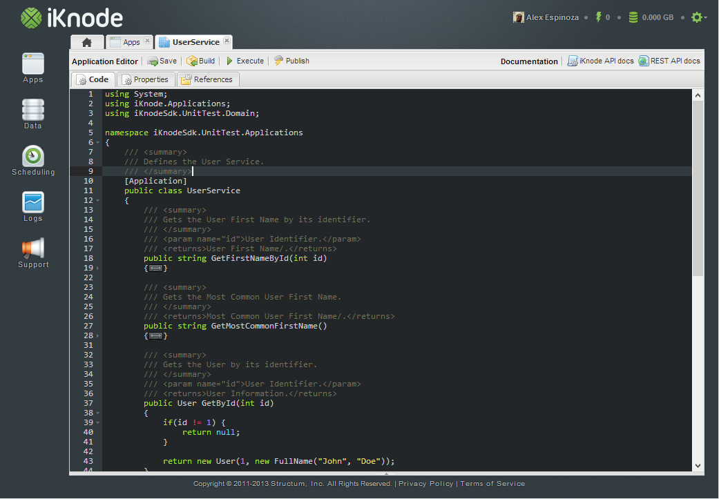
Task: Open REST API docs link
Action: point(669,61)
